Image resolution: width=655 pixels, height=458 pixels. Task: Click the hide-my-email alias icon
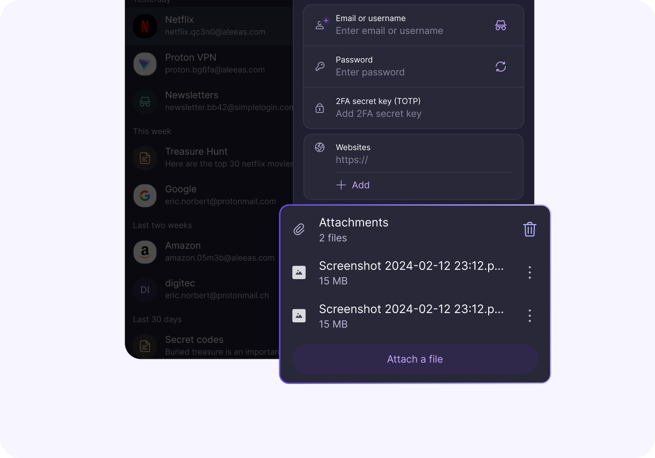(500, 25)
